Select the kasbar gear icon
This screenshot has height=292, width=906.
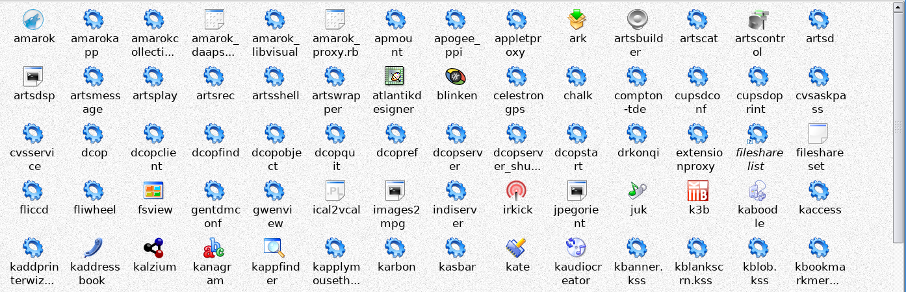(456, 248)
